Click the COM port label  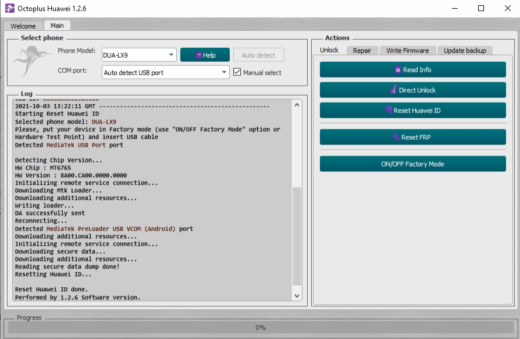coord(72,70)
